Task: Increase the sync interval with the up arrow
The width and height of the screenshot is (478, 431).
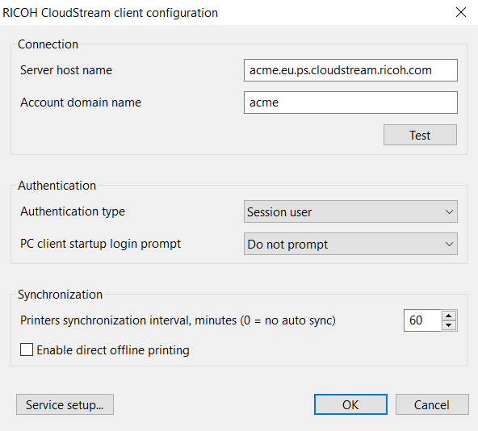Action: (x=449, y=316)
